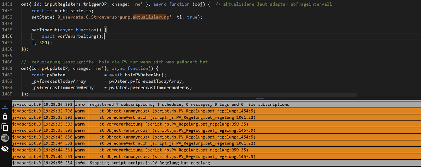Click the '500' delay value in line 1457
421x167 pixels.
click(x=43, y=43)
